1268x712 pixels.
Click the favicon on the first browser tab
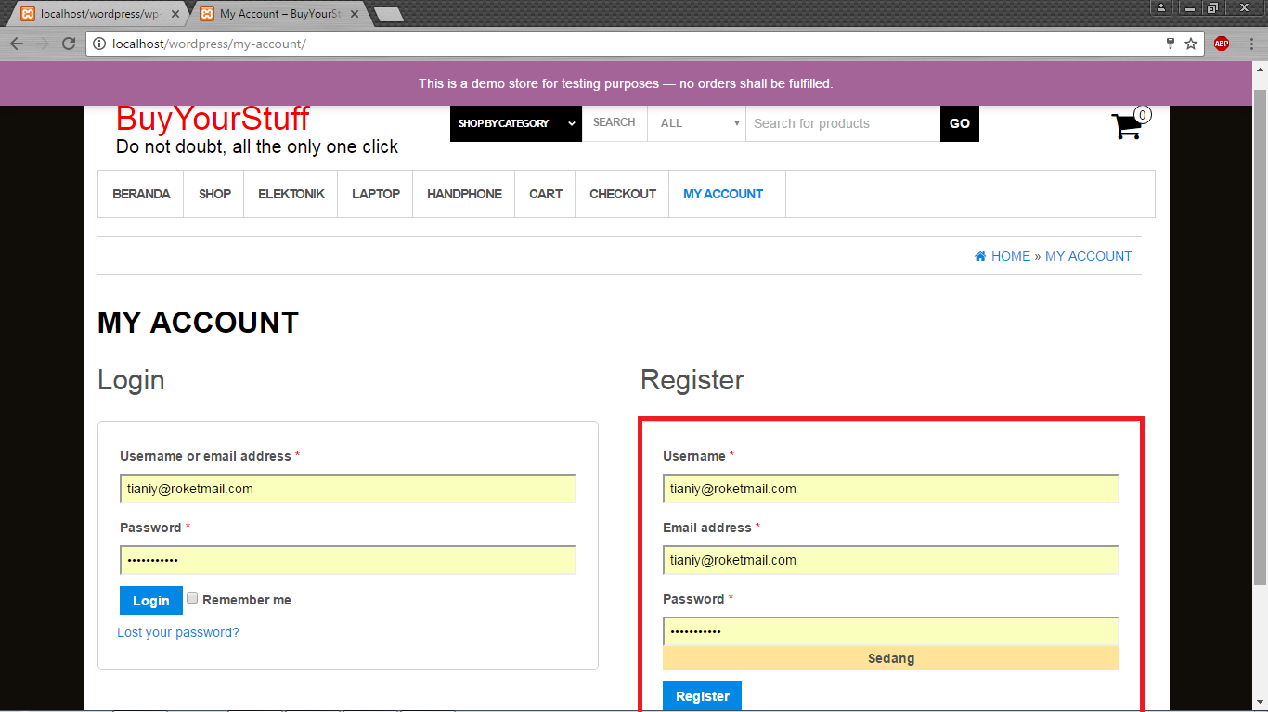pos(28,15)
